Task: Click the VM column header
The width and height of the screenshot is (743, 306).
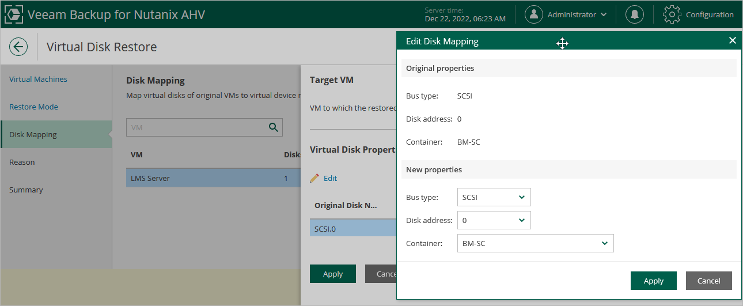Action: [x=137, y=154]
